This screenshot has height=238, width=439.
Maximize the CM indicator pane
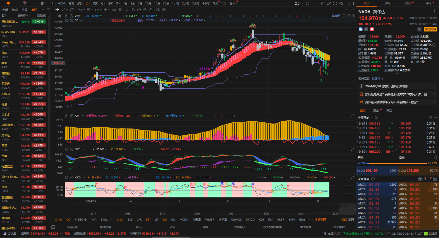tap(353, 116)
